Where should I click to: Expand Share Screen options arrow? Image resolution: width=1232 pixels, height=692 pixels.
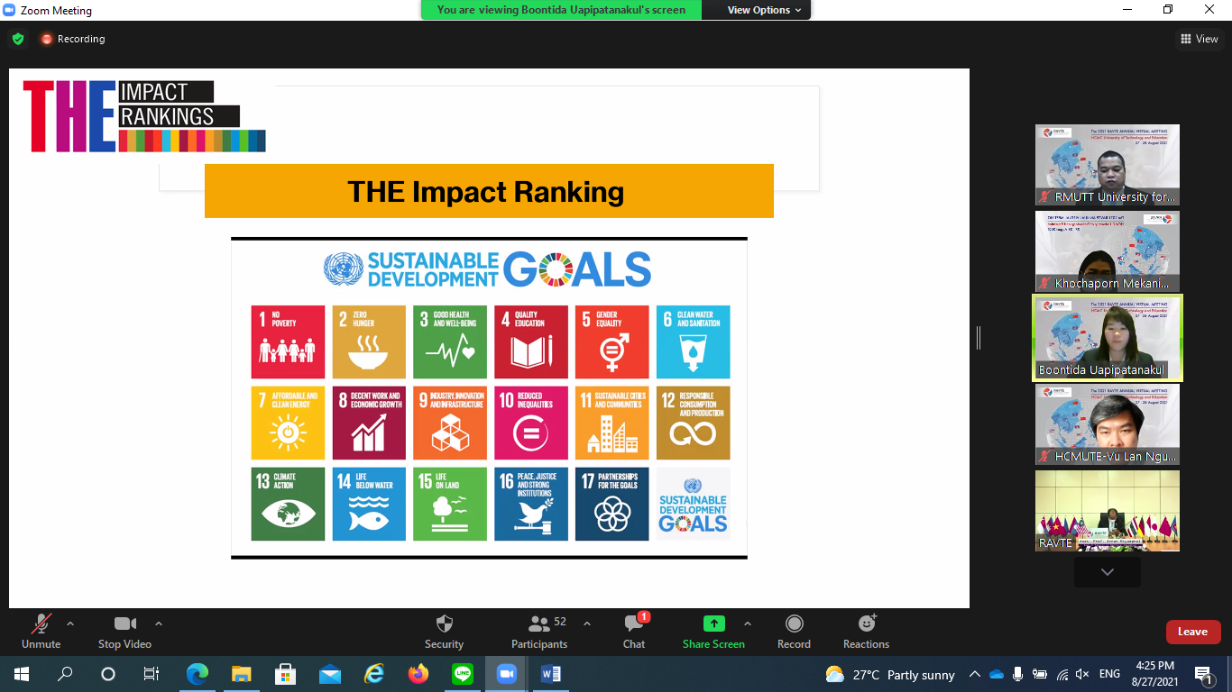(748, 624)
